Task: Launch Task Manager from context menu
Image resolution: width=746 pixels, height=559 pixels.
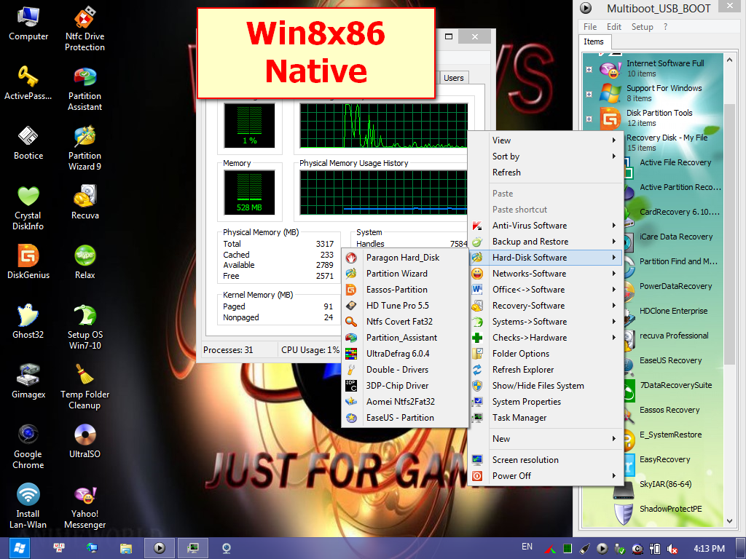Action: pos(545,418)
